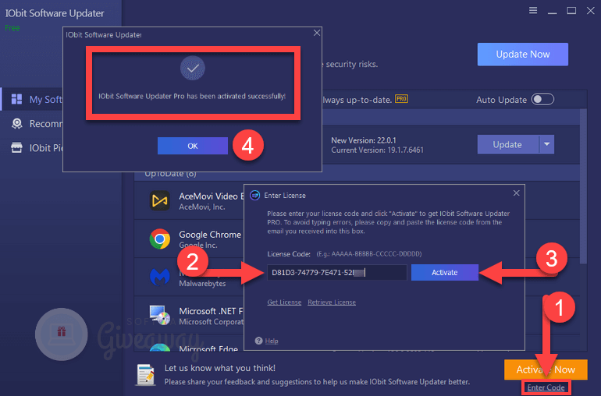Select the Google Chrome list row text

(x=210, y=235)
